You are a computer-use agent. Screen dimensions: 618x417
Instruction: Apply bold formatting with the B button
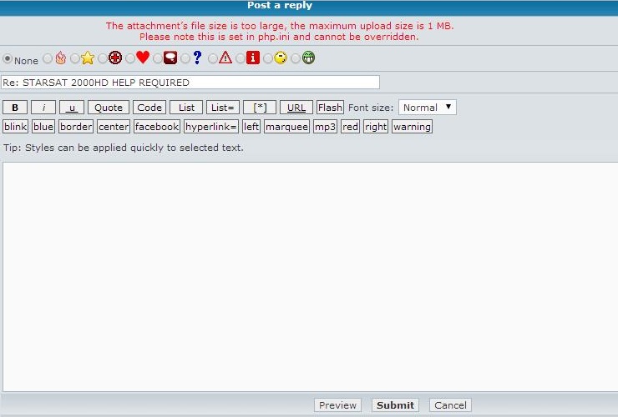pos(15,108)
